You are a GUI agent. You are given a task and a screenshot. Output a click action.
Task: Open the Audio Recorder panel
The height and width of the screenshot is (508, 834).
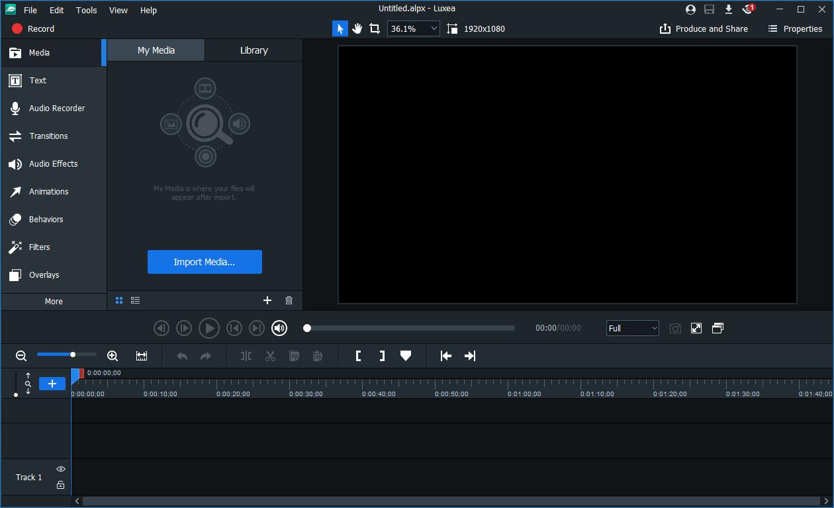pyautogui.click(x=54, y=108)
